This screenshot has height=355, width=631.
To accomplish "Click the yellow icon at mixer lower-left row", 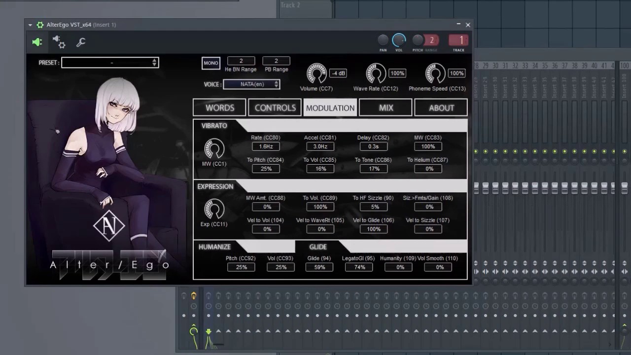I will pyautogui.click(x=193, y=296).
